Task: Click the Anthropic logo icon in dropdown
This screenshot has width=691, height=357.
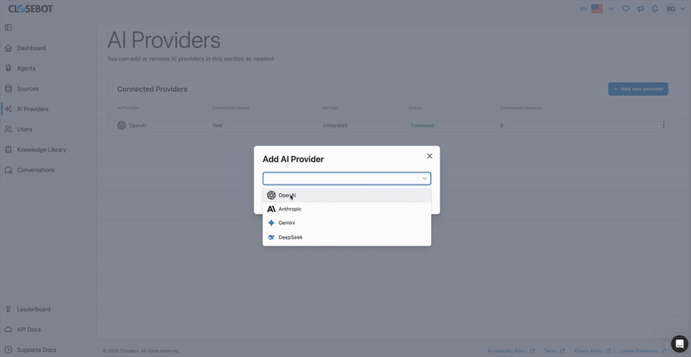Action: (271, 209)
